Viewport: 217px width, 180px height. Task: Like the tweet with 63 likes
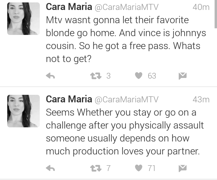tap(139, 76)
